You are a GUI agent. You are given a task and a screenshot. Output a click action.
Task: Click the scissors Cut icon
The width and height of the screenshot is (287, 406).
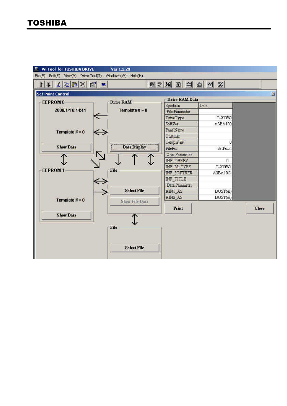click(x=59, y=84)
